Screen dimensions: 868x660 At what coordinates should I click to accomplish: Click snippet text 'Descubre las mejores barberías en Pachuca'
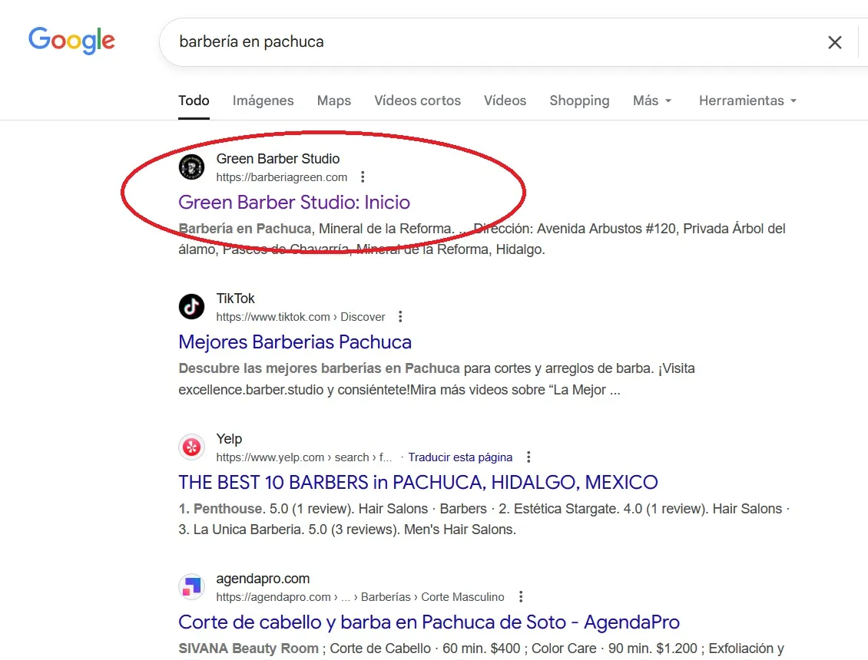tap(319, 368)
